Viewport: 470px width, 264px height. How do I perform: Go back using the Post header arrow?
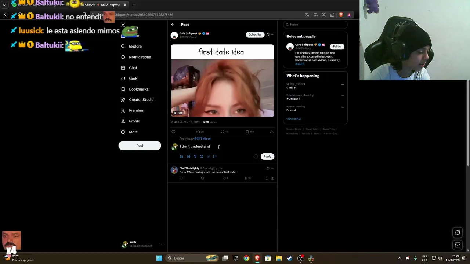click(x=173, y=25)
